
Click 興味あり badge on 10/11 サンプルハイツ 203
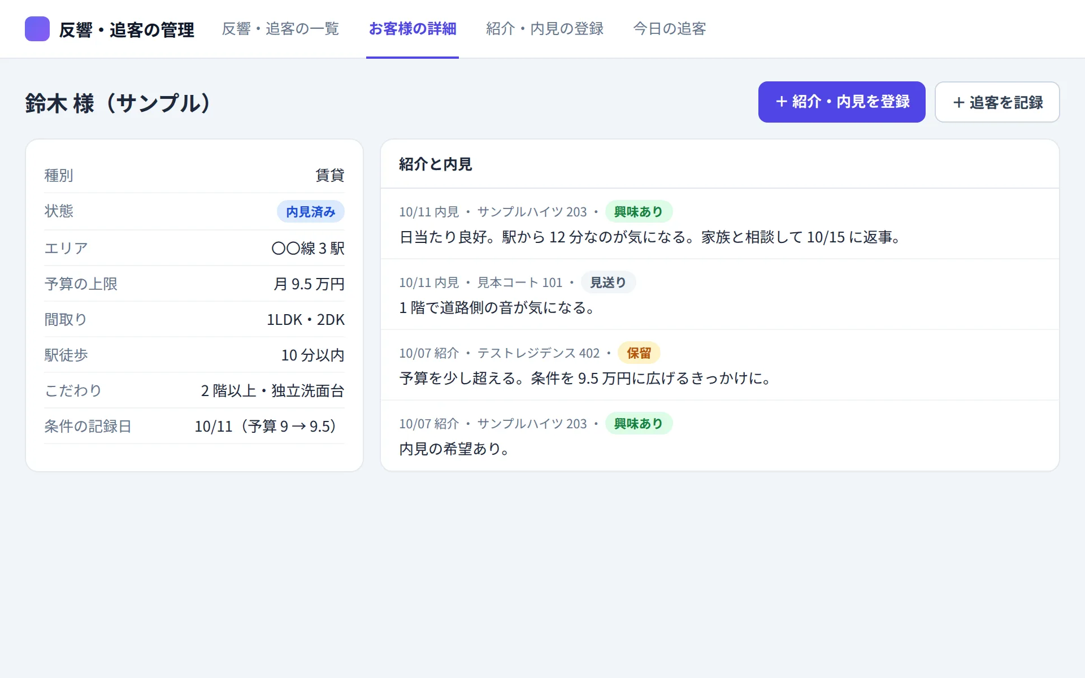(x=639, y=212)
